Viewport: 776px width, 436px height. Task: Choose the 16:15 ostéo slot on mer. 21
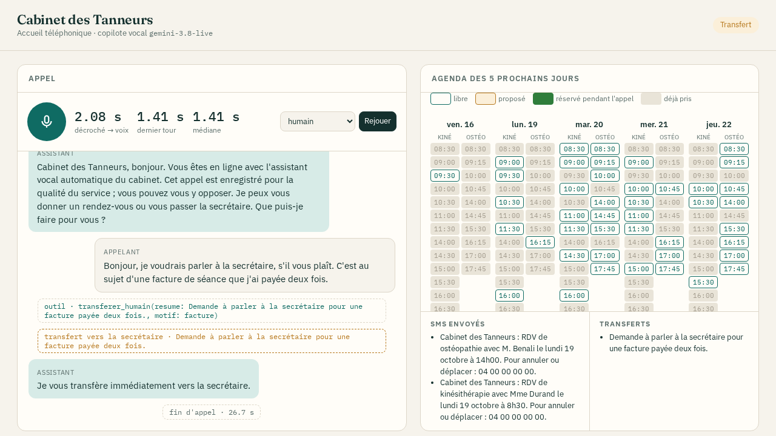(669, 242)
